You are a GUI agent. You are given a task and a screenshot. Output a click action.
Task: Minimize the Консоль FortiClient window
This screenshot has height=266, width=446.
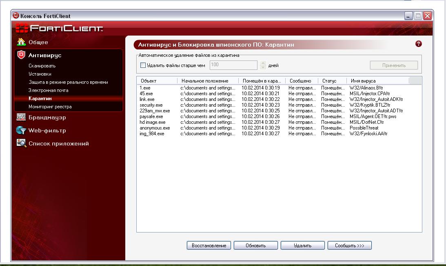[408, 16]
